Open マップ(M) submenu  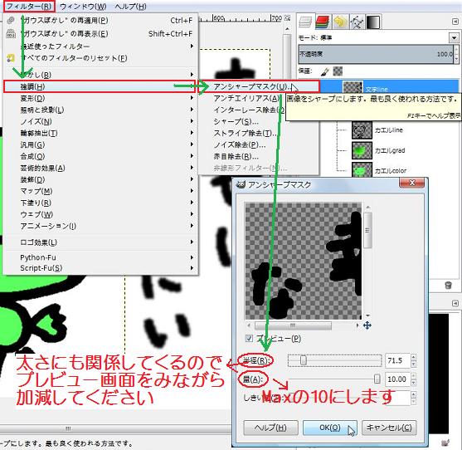tap(100, 191)
